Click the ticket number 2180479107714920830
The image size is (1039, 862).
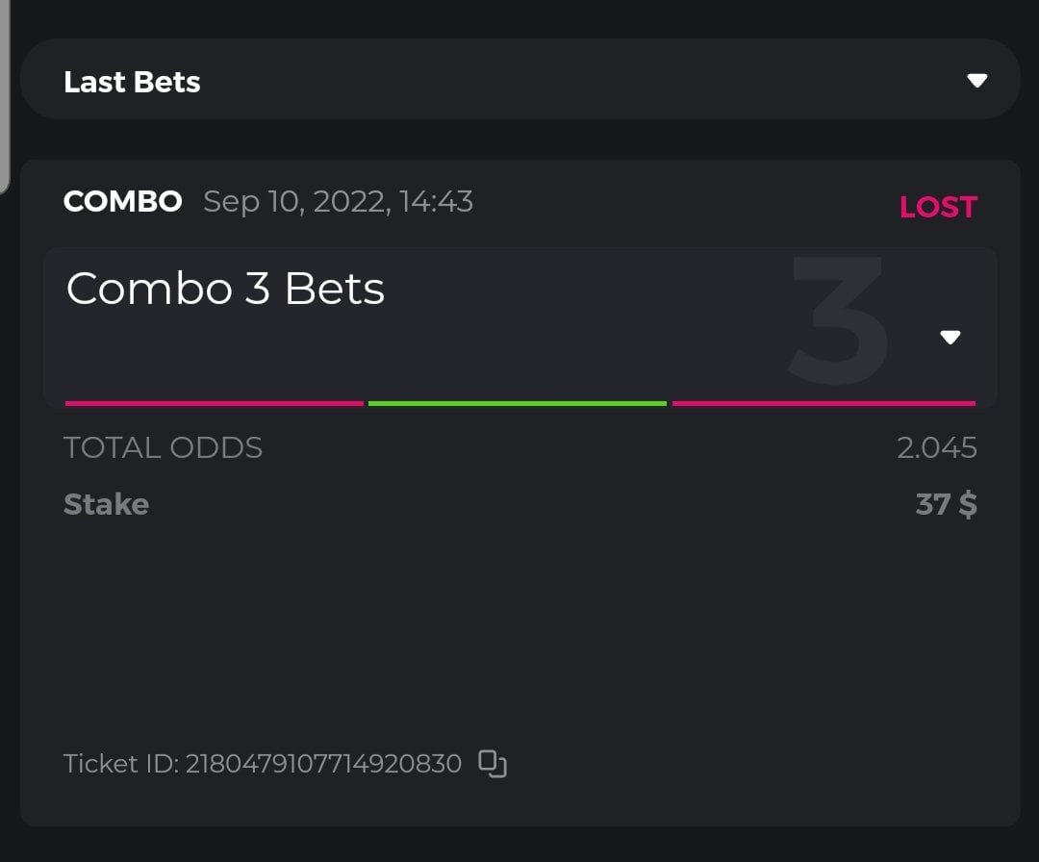[x=323, y=764]
